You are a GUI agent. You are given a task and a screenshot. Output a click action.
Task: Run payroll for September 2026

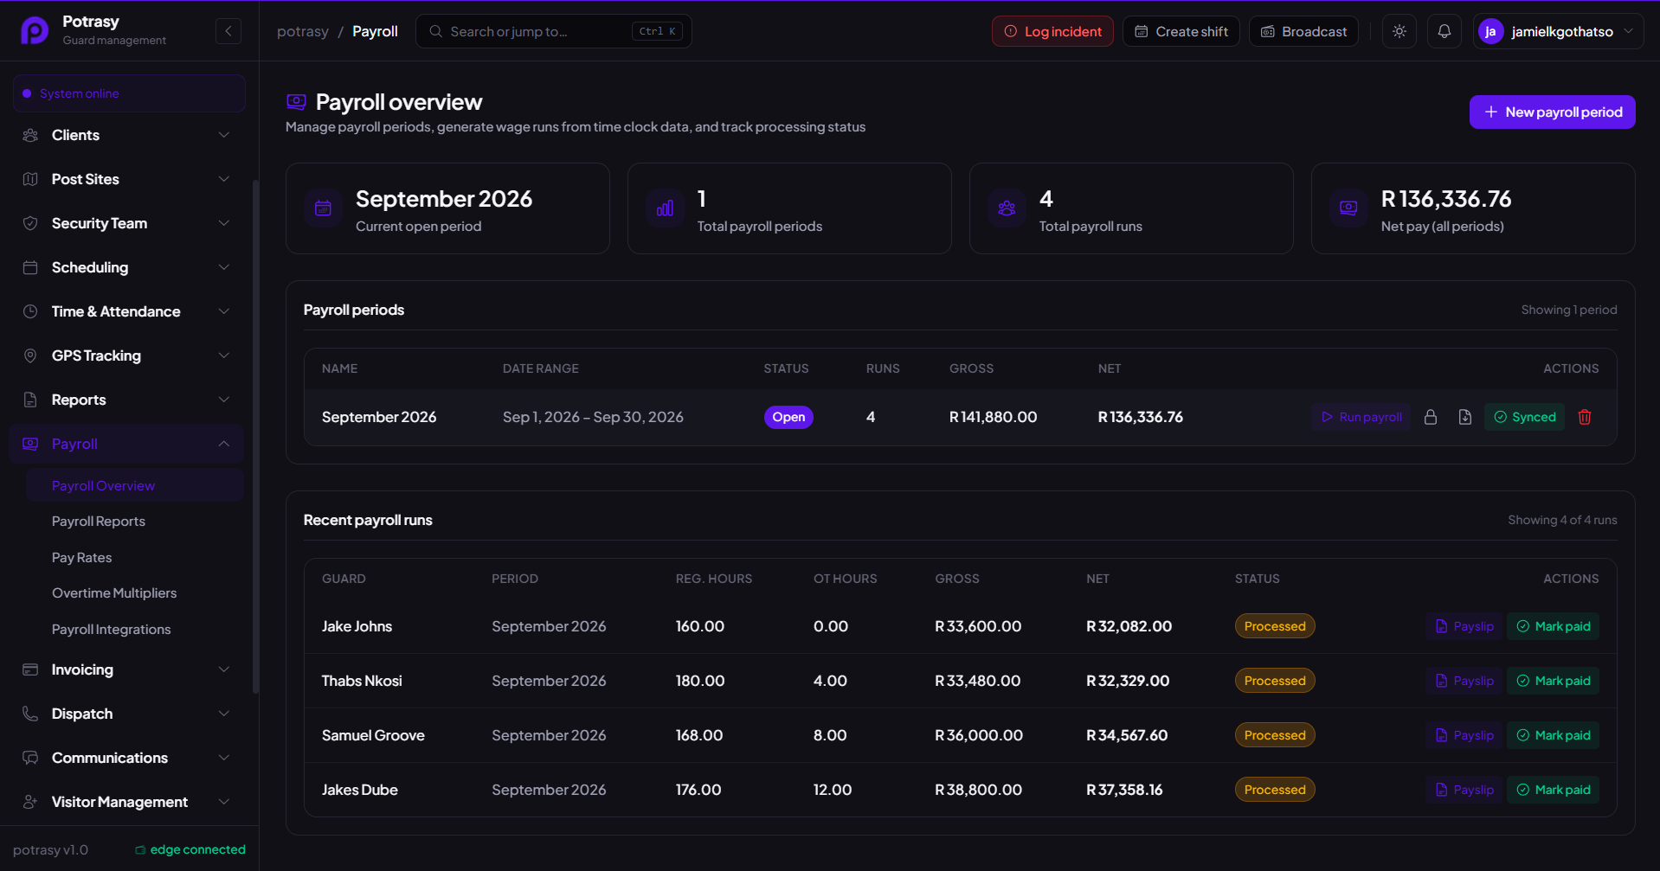point(1361,417)
